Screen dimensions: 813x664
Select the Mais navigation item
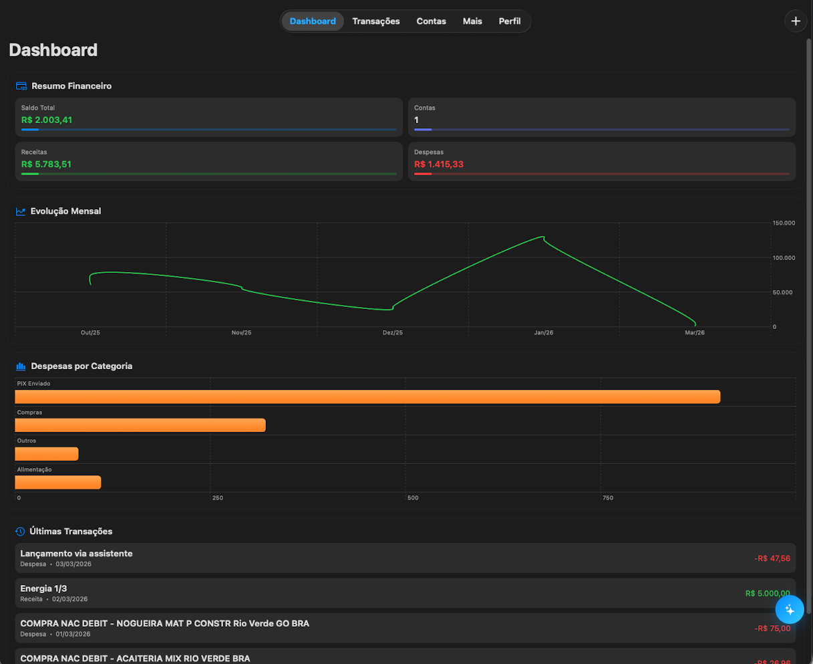coord(472,21)
